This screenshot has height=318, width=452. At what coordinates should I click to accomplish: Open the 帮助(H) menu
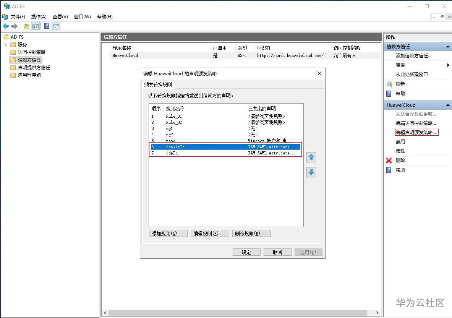point(105,17)
